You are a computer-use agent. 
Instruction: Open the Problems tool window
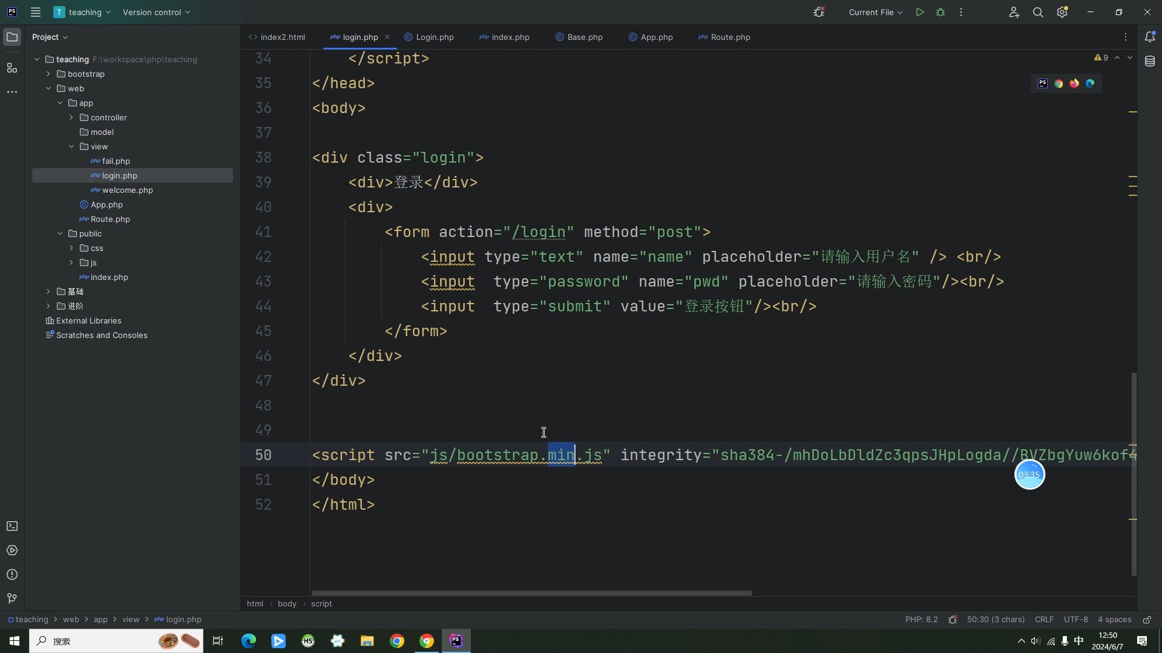pos(12,575)
